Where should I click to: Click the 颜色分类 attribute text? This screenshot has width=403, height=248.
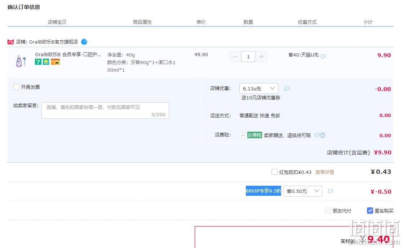coord(141,66)
